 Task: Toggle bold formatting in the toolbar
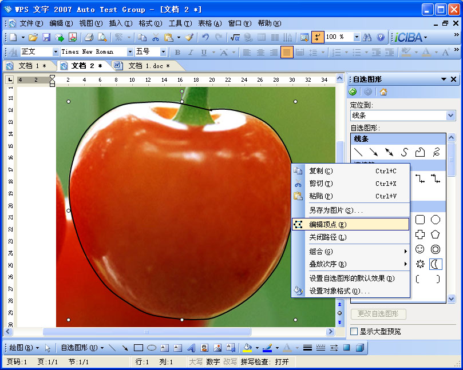tap(178, 51)
